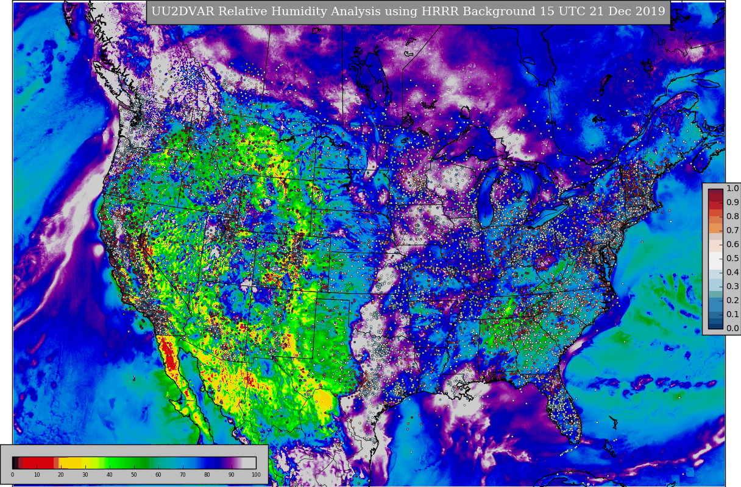This screenshot has height=487, width=741.
Task: Click Lake Michigan on the humidity map
Action: 485,198
